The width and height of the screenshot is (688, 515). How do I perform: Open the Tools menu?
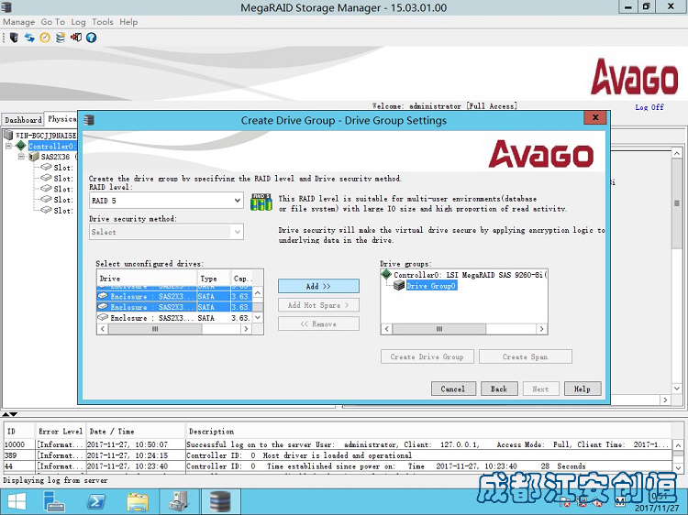click(103, 22)
